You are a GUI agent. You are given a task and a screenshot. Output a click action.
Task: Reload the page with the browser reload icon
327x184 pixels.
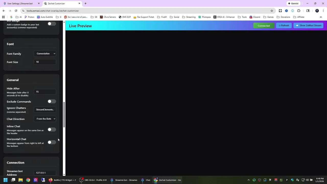(x=16, y=11)
